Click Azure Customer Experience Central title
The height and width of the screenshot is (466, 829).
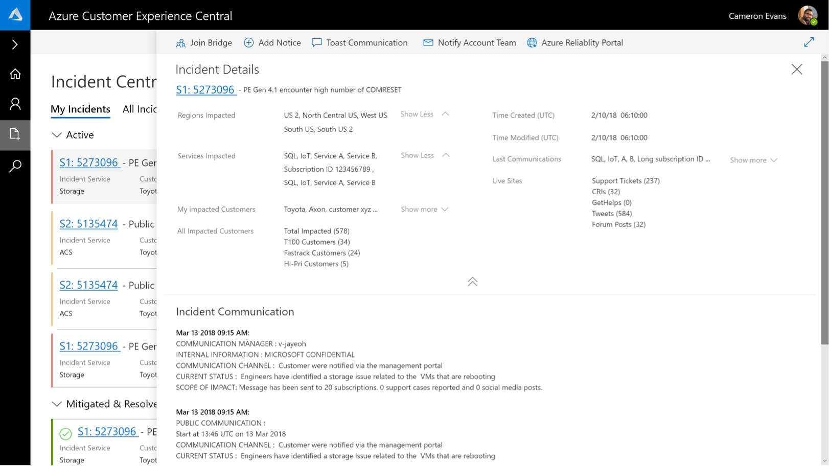click(141, 16)
